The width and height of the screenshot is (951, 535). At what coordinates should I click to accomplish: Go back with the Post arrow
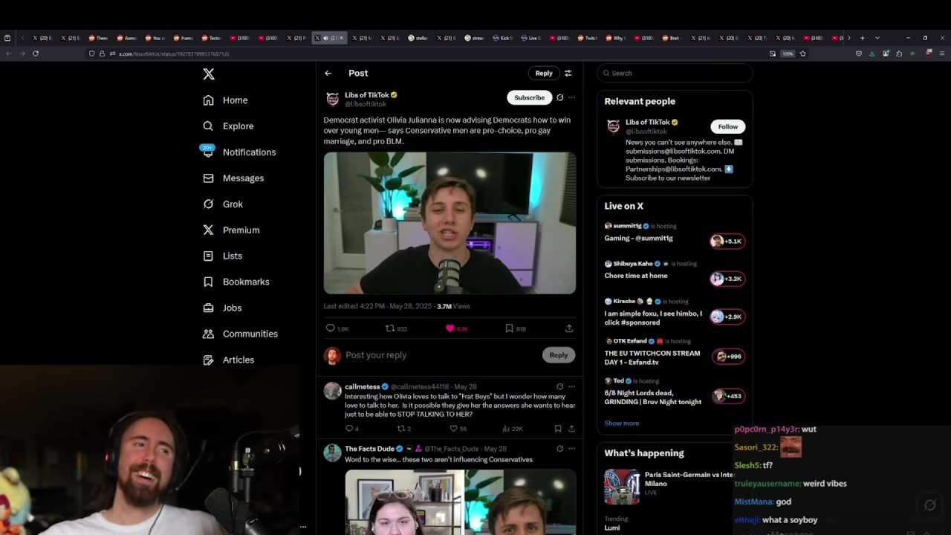(x=328, y=73)
